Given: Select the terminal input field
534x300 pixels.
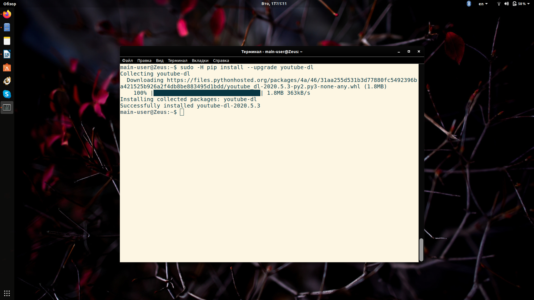Looking at the screenshot, I should click(182, 112).
